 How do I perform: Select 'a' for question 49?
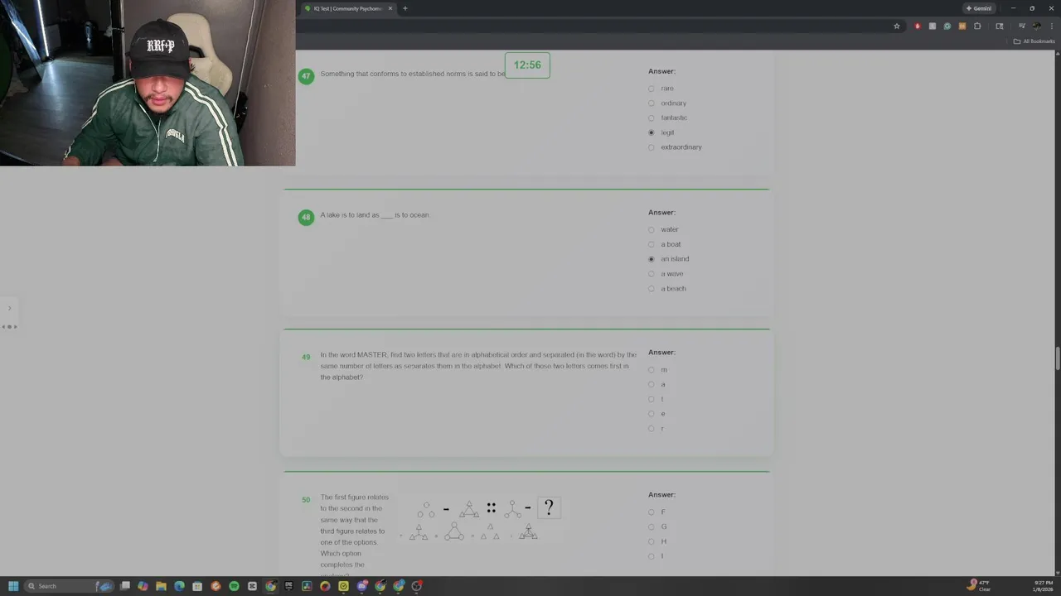click(651, 384)
